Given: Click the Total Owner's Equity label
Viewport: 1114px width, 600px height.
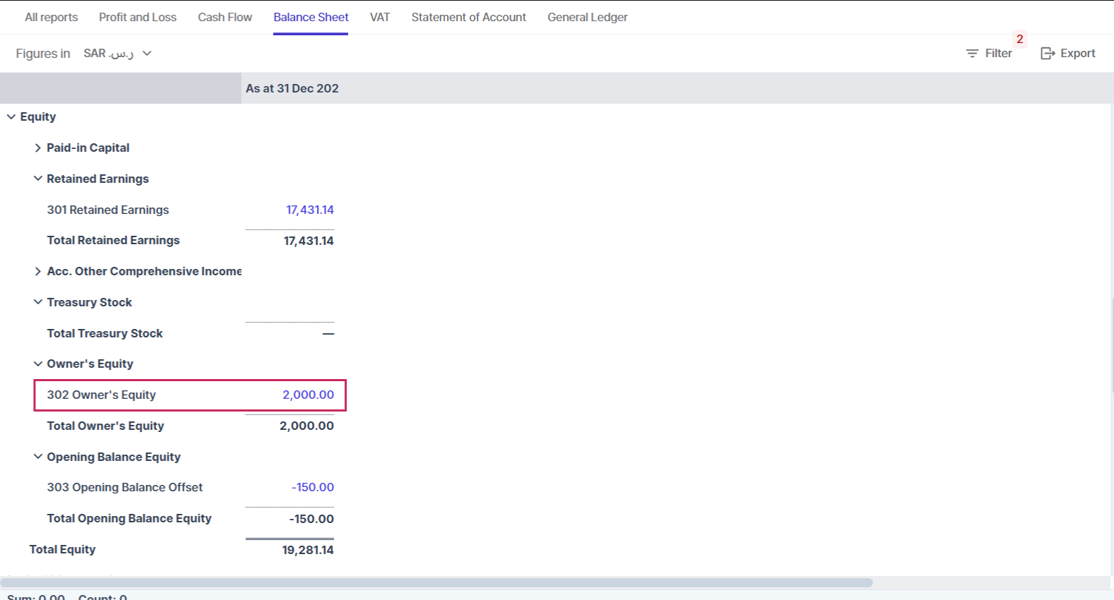Looking at the screenshot, I should coord(106,426).
